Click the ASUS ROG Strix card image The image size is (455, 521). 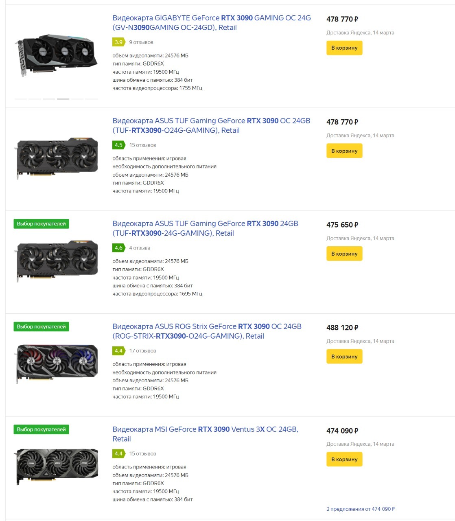(x=57, y=363)
